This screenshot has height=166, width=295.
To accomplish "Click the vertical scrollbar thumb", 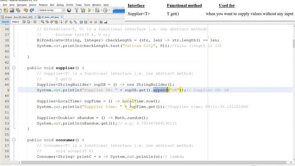I will [x=294, y=43].
